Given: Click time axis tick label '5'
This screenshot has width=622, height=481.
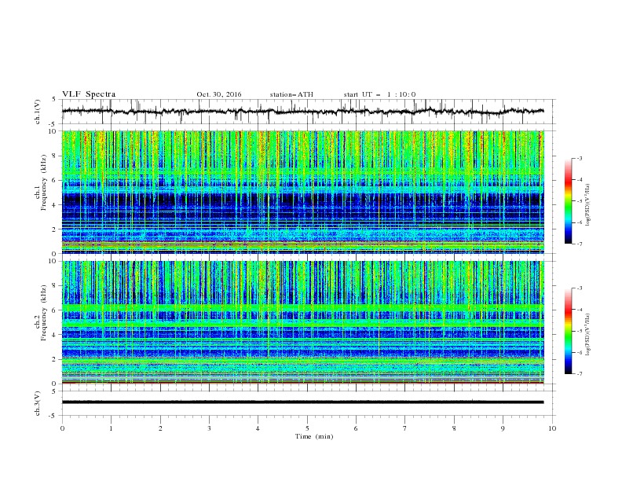Looking at the screenshot, I should (307, 428).
